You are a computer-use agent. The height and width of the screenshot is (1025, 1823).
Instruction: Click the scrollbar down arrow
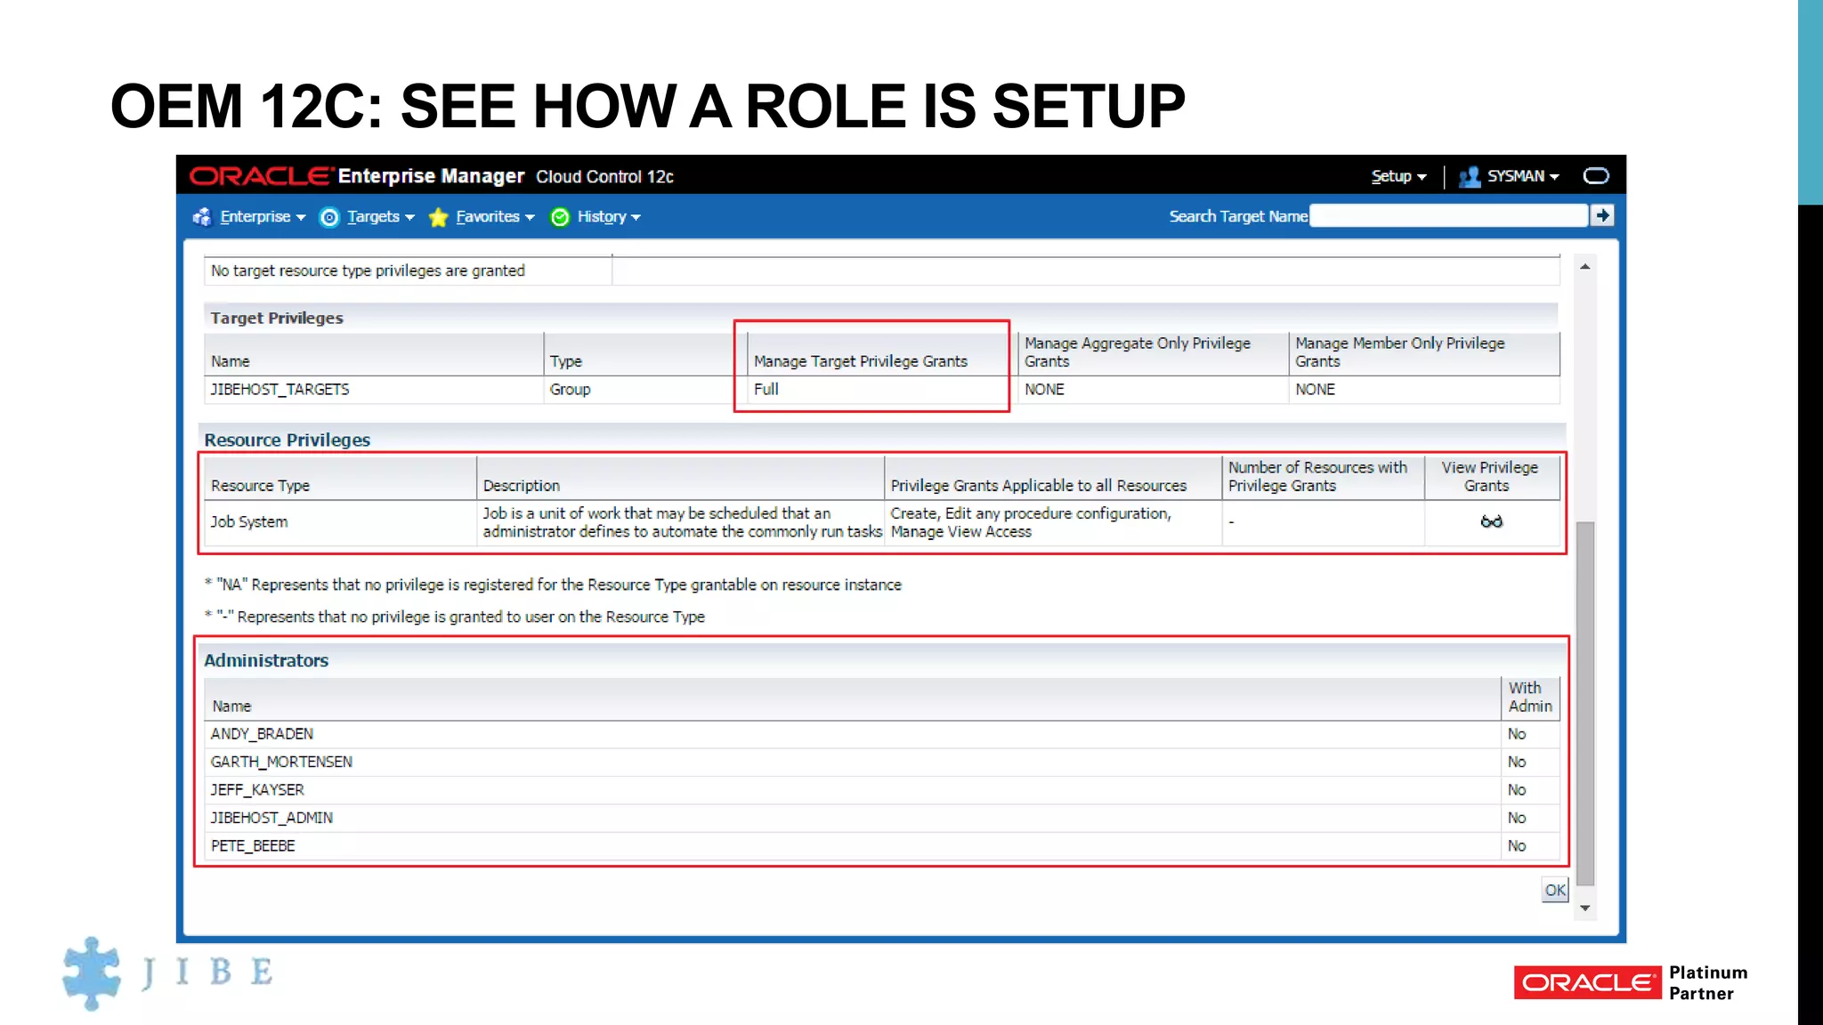click(x=1584, y=908)
